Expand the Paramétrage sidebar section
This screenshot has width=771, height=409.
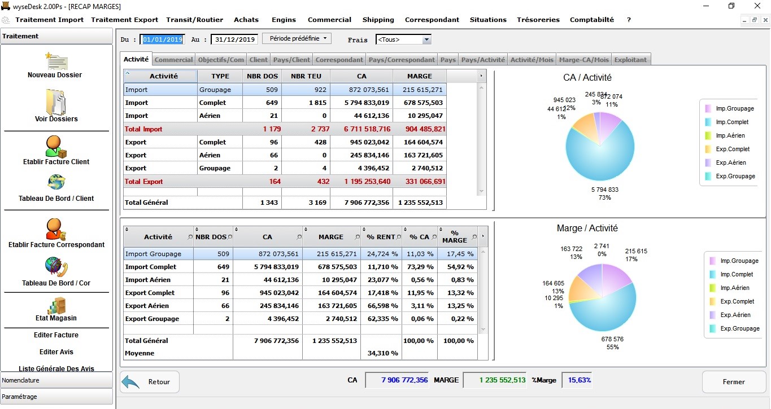pos(56,397)
